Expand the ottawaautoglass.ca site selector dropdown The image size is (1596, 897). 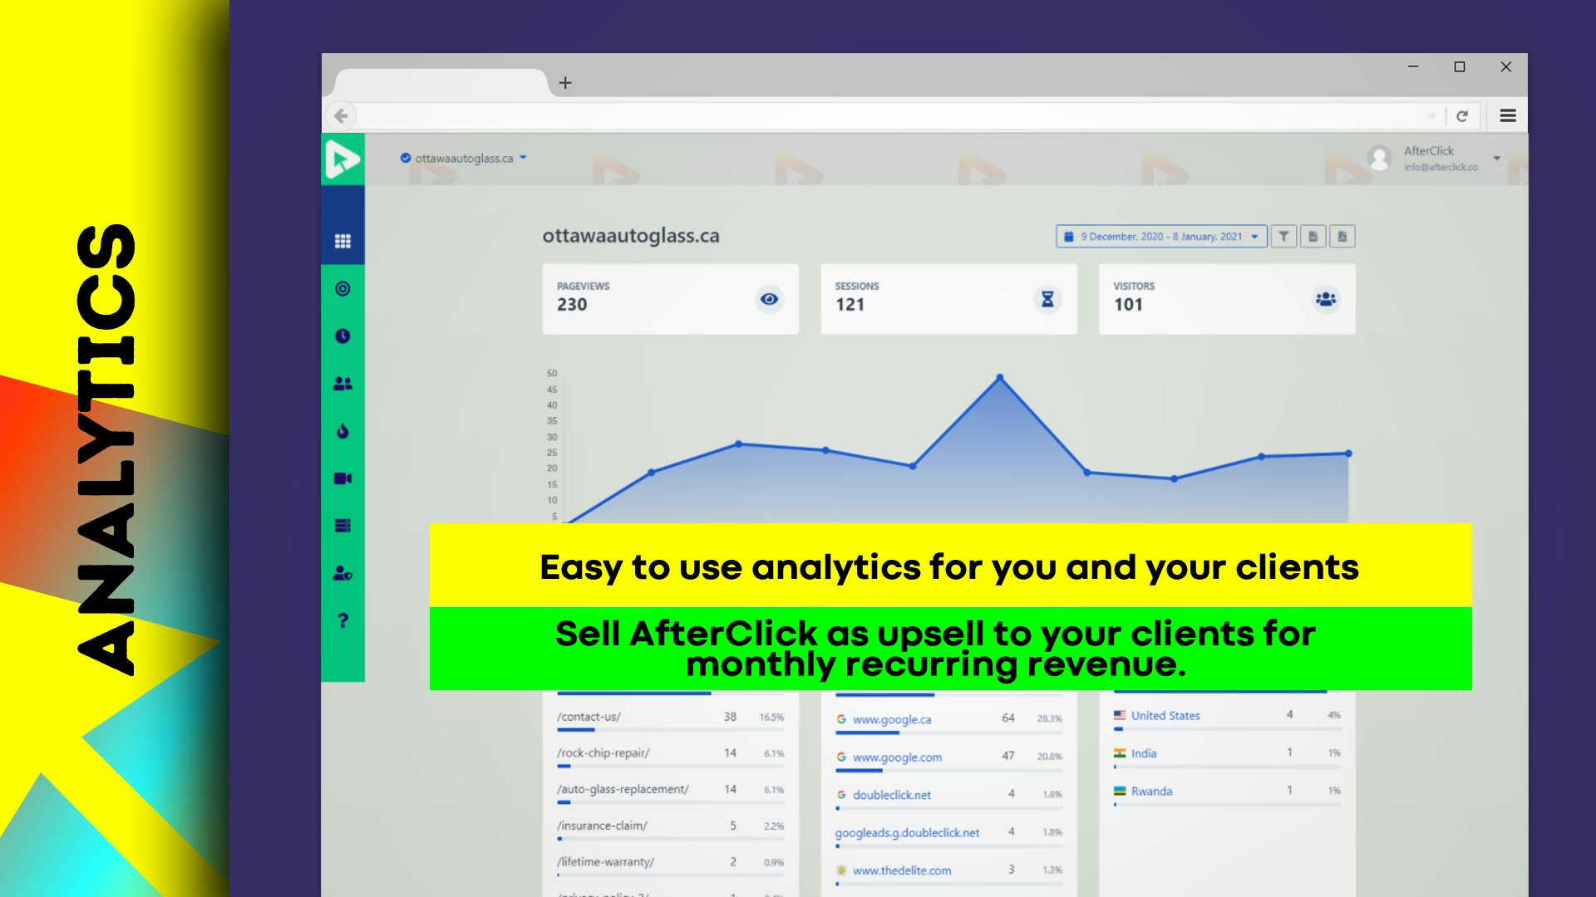pos(523,158)
